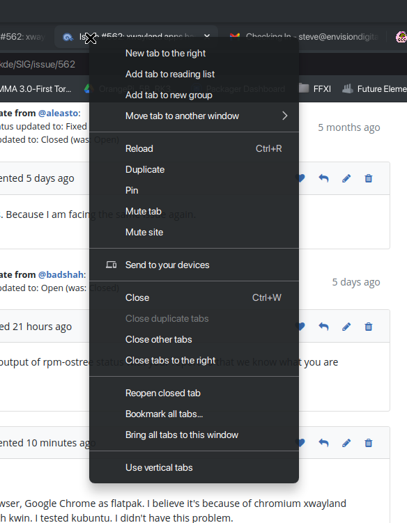
Task: Choose Mute site in the context menu
Action: pyautogui.click(x=194, y=232)
